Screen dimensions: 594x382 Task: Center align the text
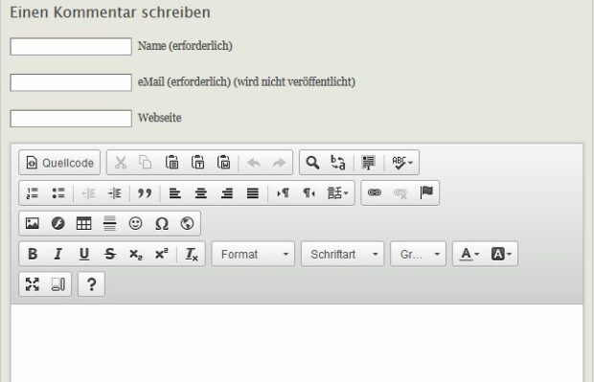[x=201, y=193]
